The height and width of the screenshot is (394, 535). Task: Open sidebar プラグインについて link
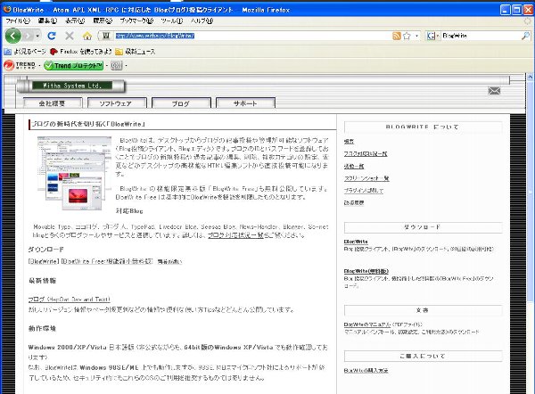click(364, 191)
